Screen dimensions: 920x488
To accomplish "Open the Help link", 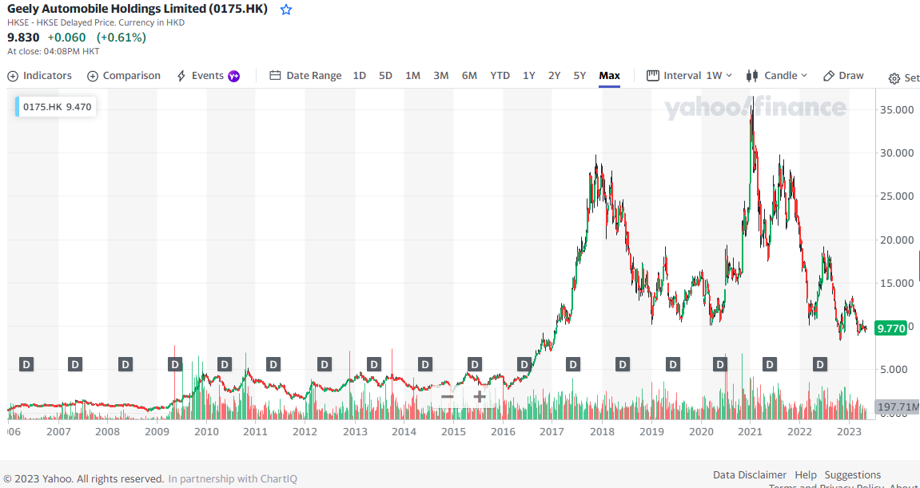I will point(806,474).
